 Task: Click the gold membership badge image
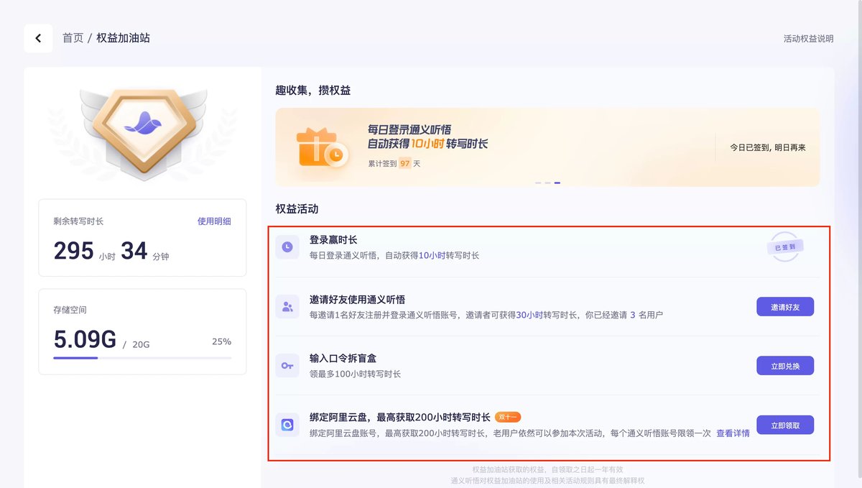(143, 133)
